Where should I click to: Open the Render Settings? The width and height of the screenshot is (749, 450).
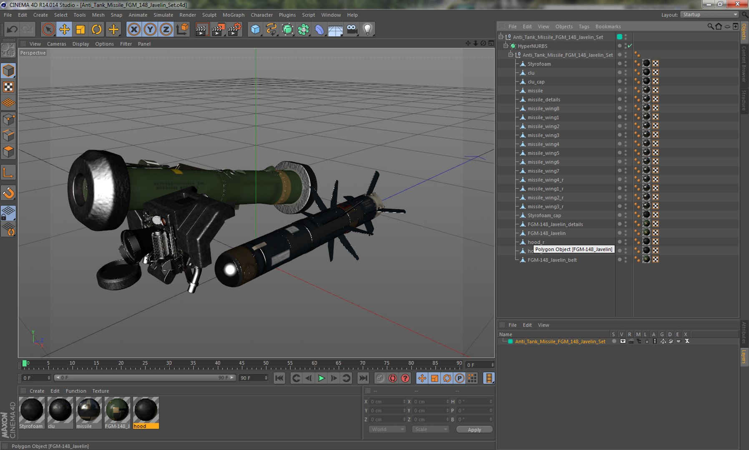234,29
